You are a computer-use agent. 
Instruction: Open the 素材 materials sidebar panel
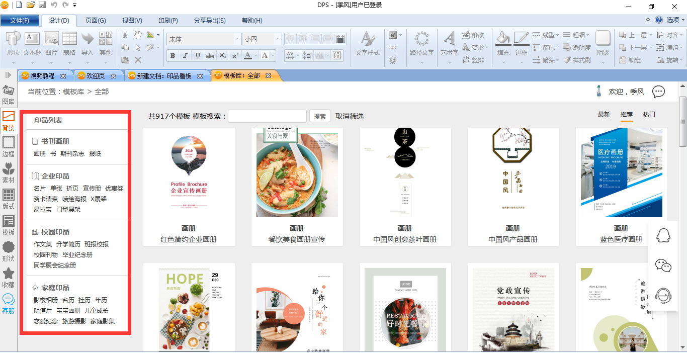9,172
